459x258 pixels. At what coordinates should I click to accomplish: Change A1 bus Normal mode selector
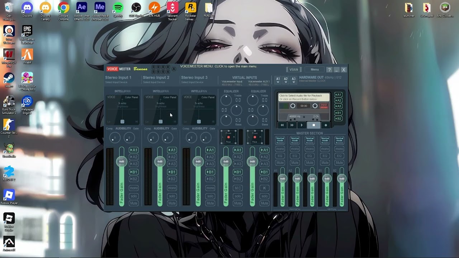pyautogui.click(x=280, y=140)
